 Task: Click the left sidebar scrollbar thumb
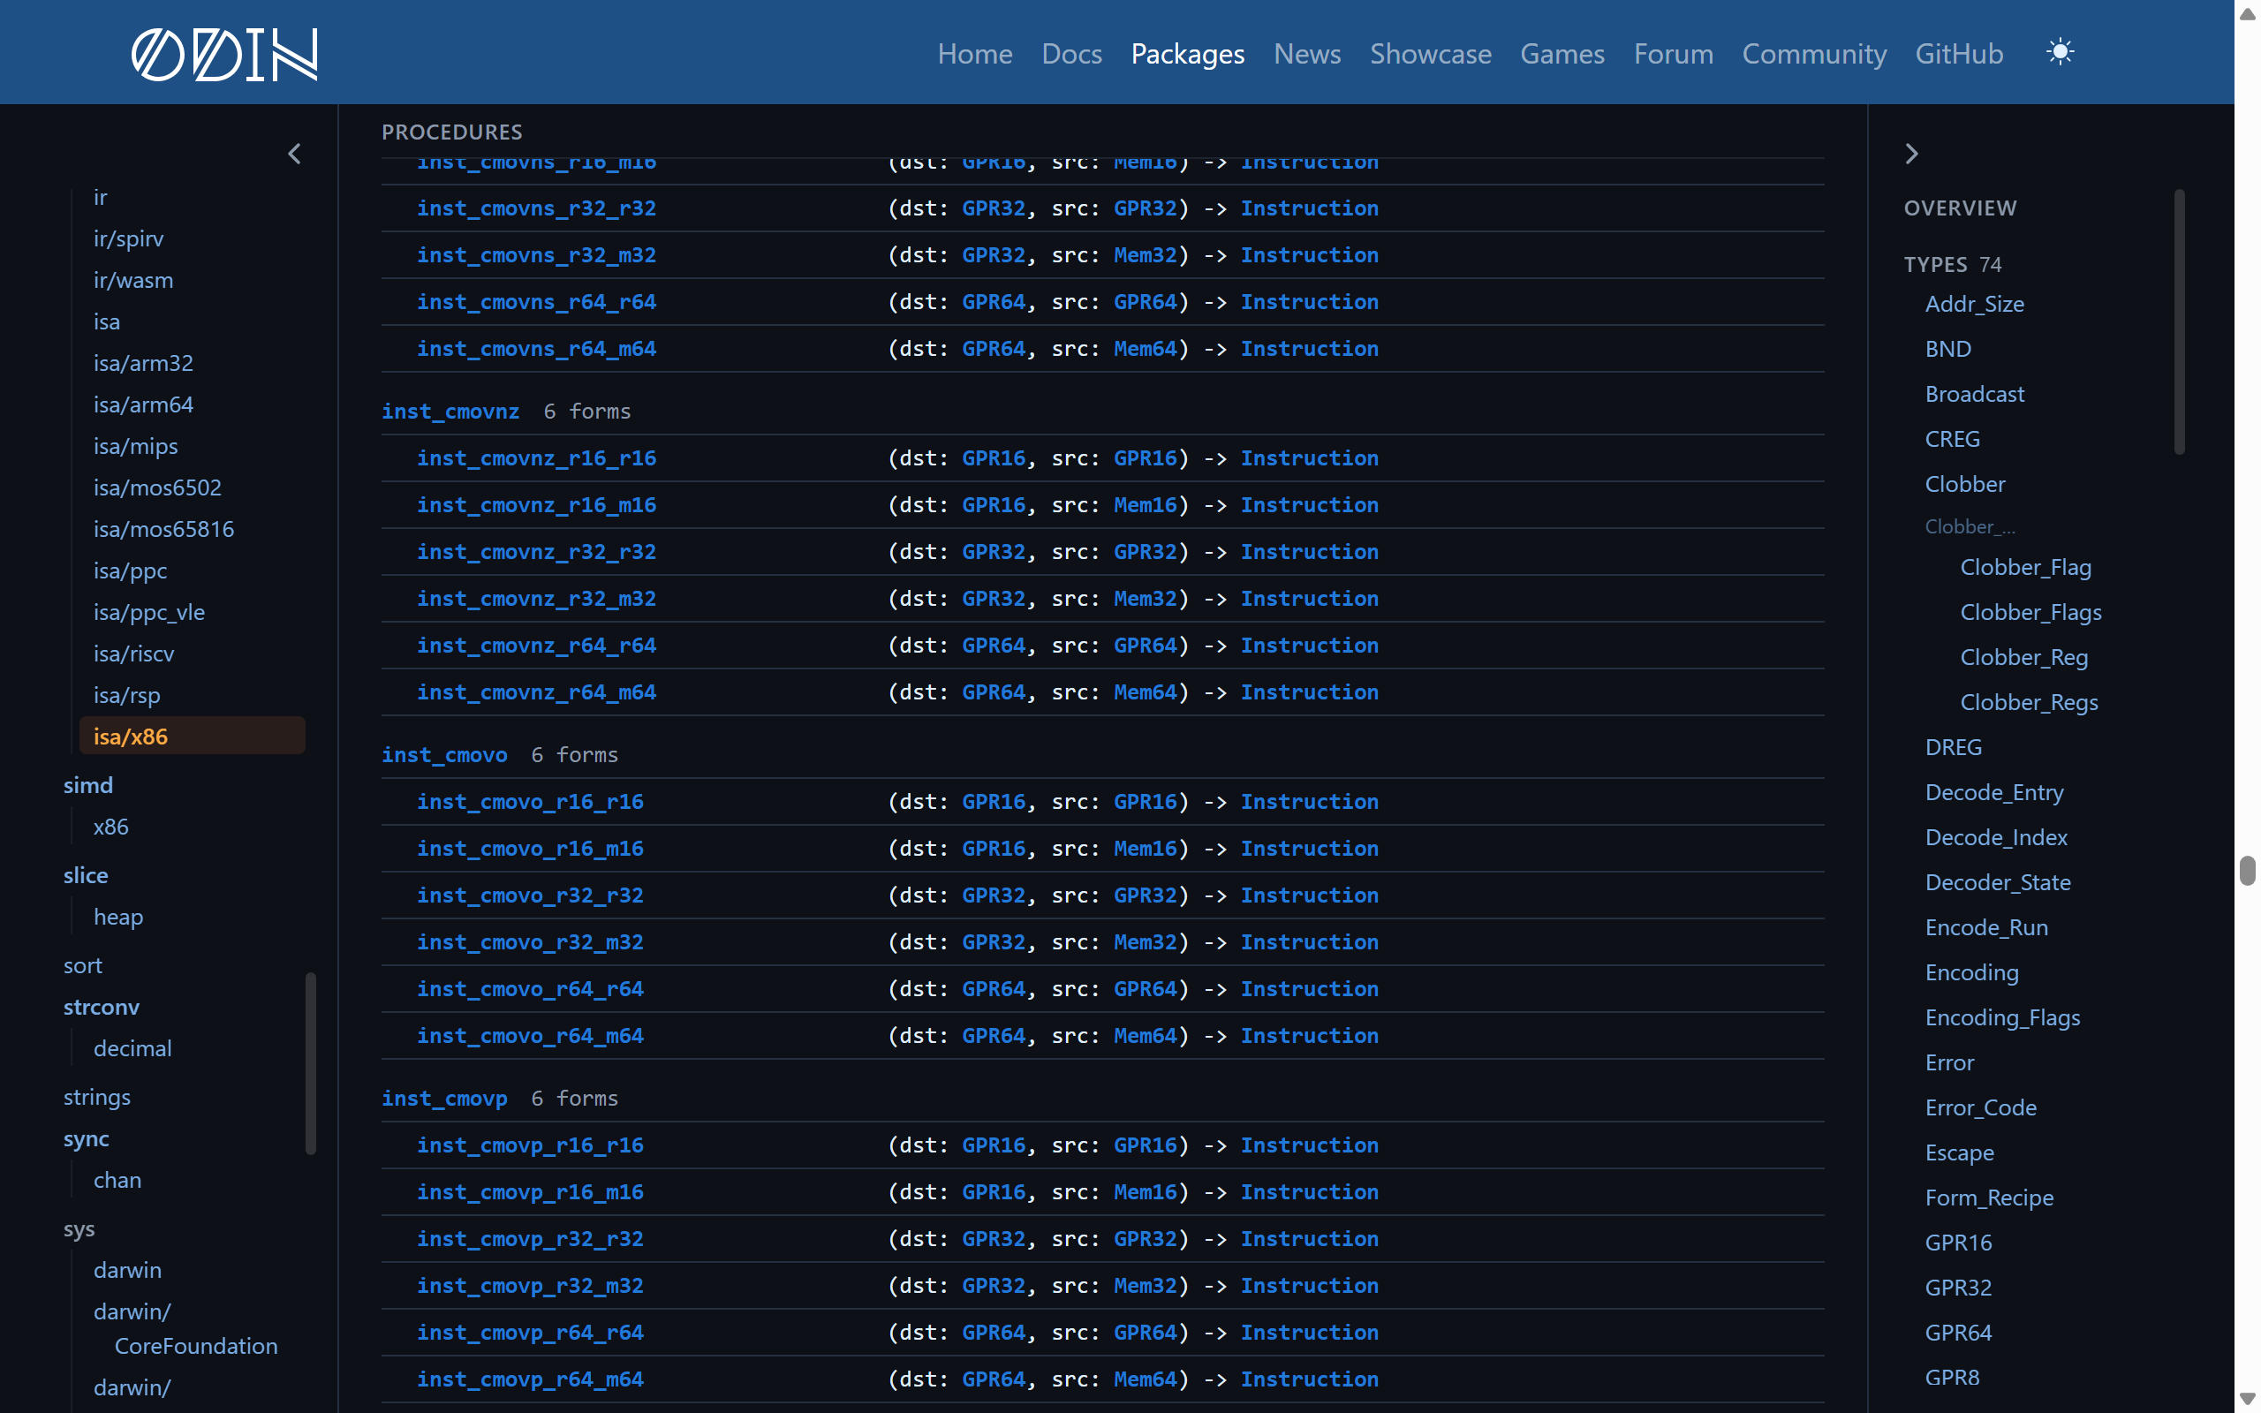310,1063
